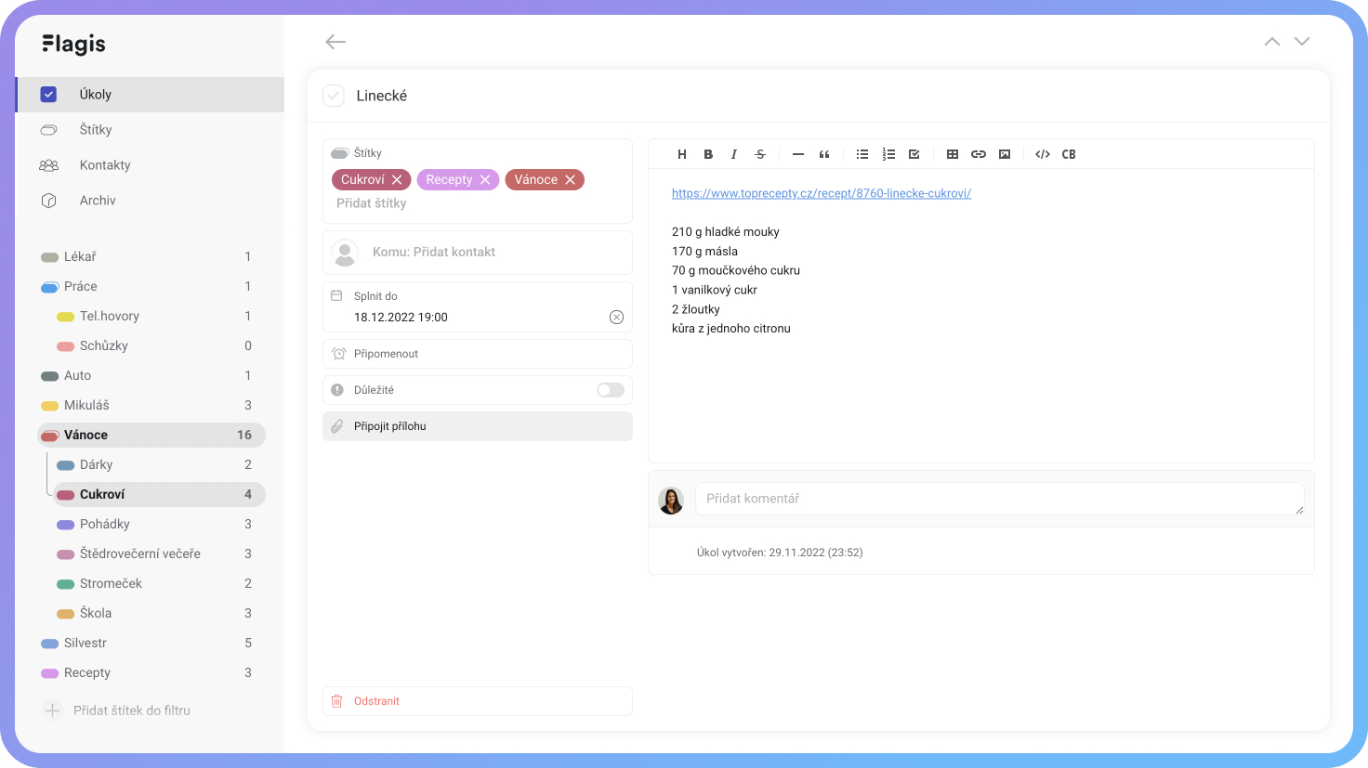Click the Přidat komentář comment field

(x=998, y=499)
